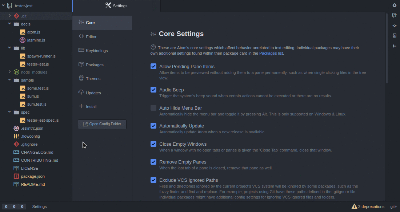Viewport: 400px width, 212px height.
Task: Open the Updates settings section
Action: pos(102,93)
